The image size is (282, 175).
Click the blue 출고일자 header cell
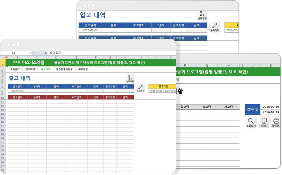tap(17, 86)
